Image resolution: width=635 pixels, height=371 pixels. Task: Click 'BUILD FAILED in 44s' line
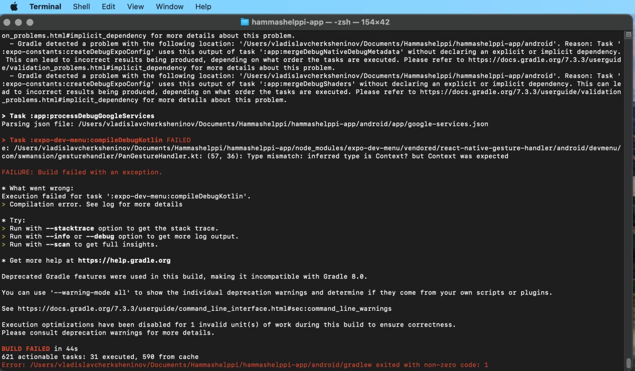(40, 349)
